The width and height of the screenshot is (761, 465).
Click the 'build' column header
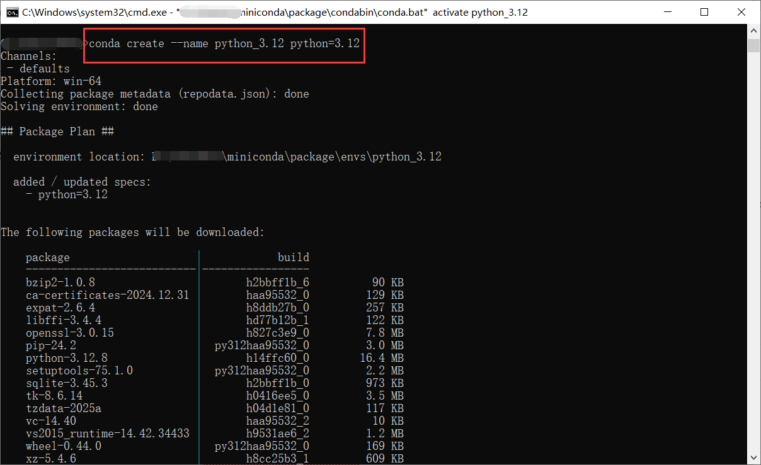point(294,257)
